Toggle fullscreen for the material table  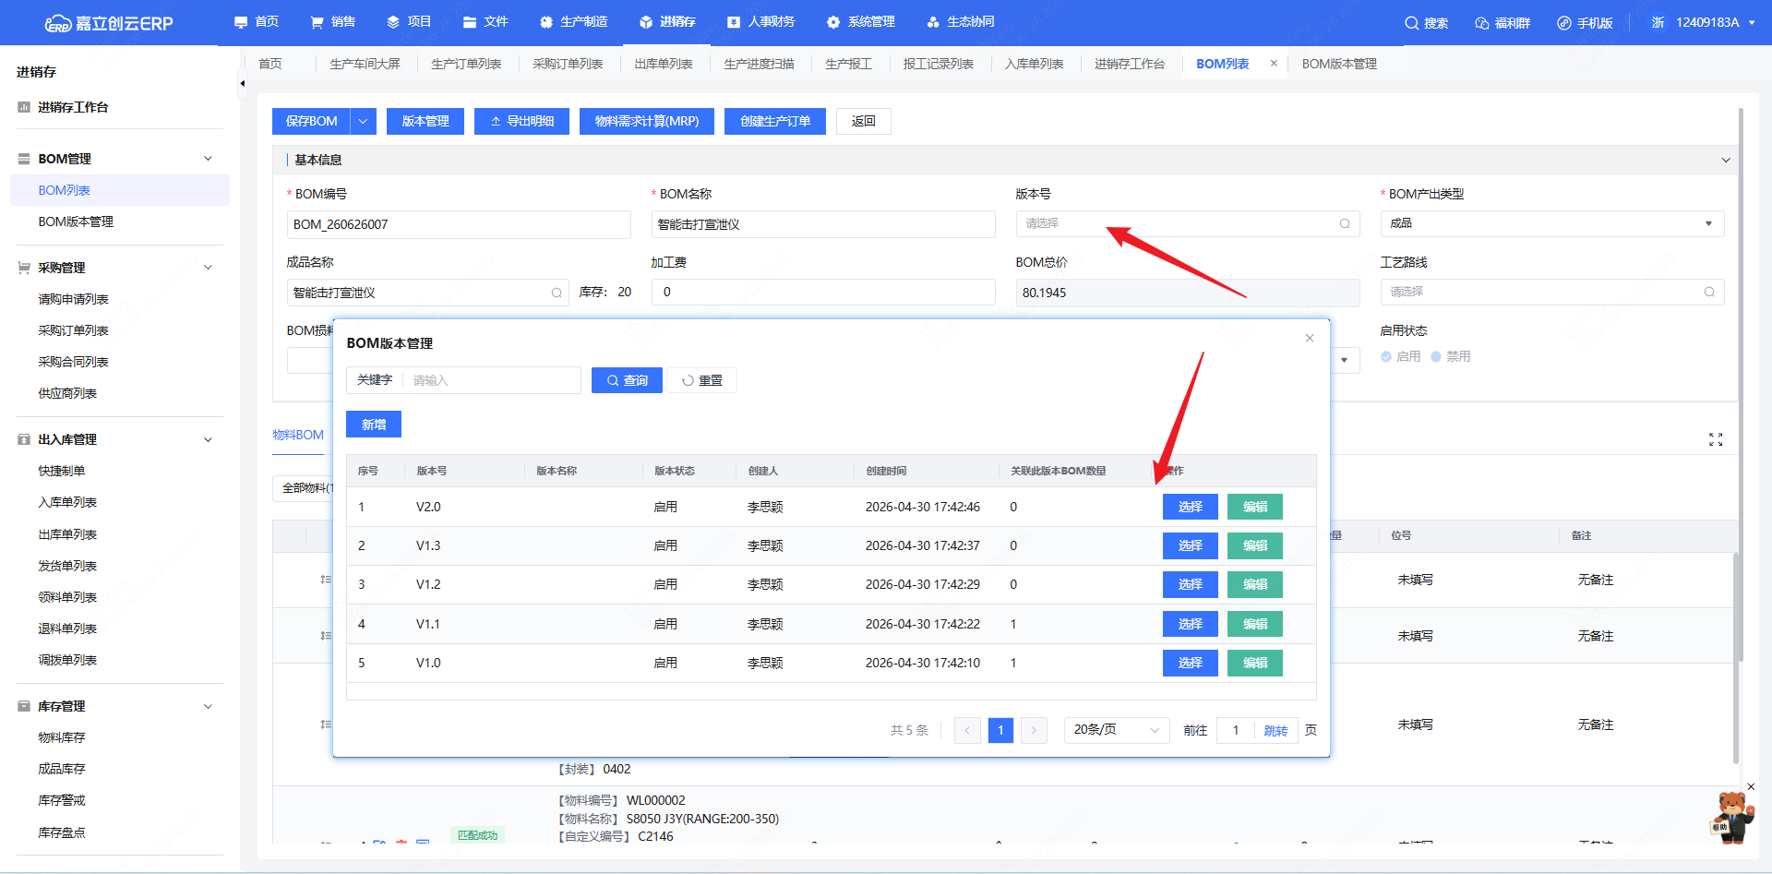click(1716, 439)
